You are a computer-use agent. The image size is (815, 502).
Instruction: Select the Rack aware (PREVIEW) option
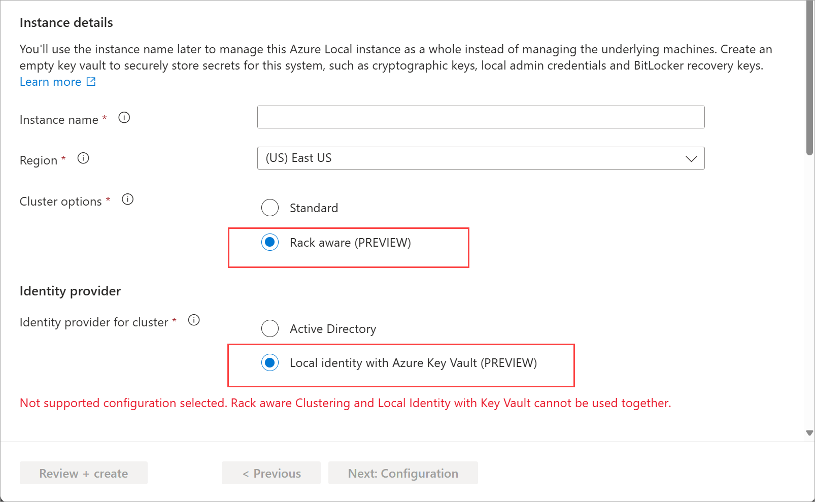coord(270,243)
